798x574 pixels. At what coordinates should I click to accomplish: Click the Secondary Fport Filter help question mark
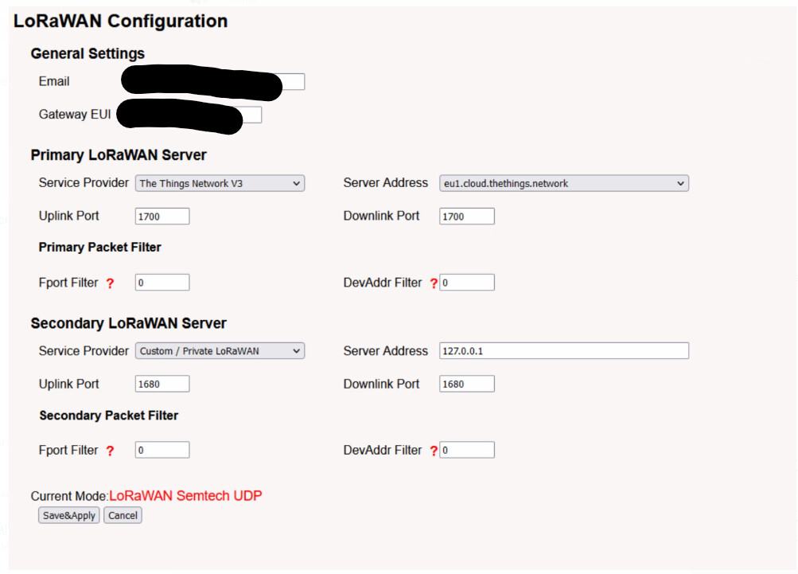point(110,451)
